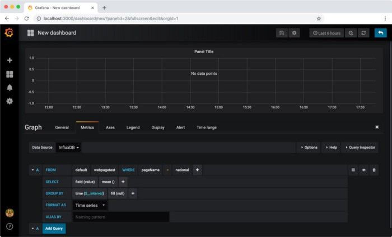This screenshot has width=392, height=237.
Task: Edit the fill (null) option
Action: pyautogui.click(x=118, y=193)
